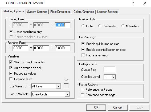The width and height of the screenshot is (151, 112).
Task: Click the Cancel button
Action: [x=118, y=107]
